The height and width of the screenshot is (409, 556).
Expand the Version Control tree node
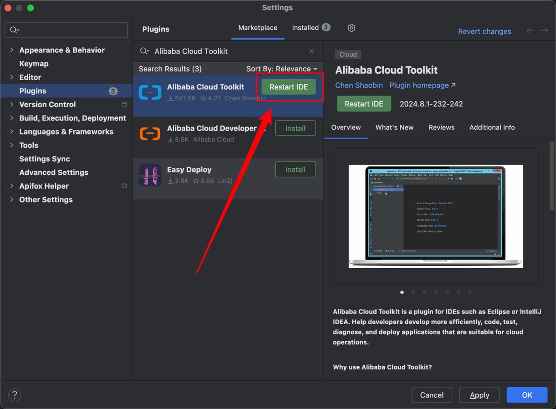point(12,104)
